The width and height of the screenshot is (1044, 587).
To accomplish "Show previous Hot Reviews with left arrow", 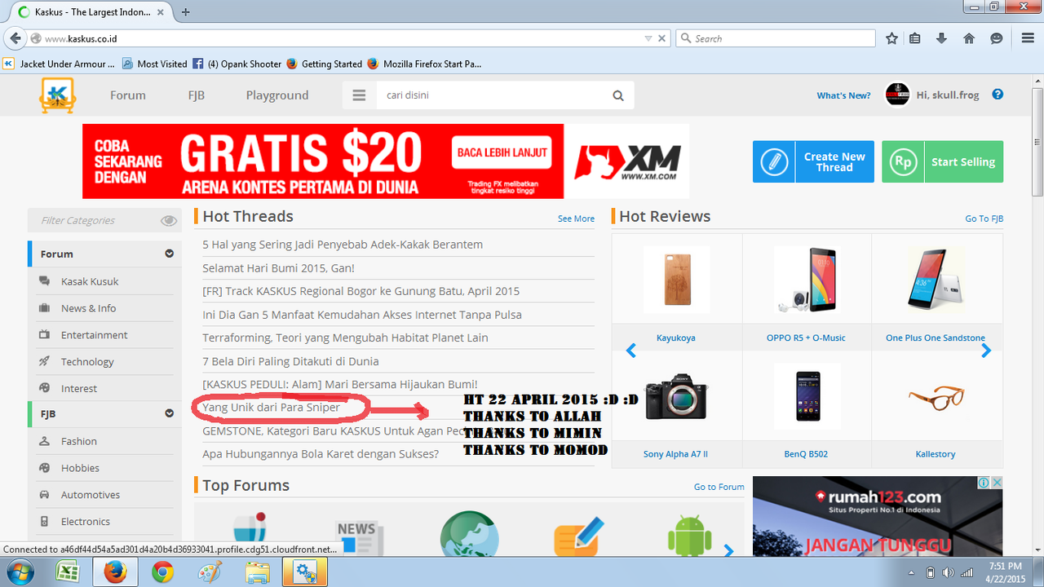I will [630, 351].
